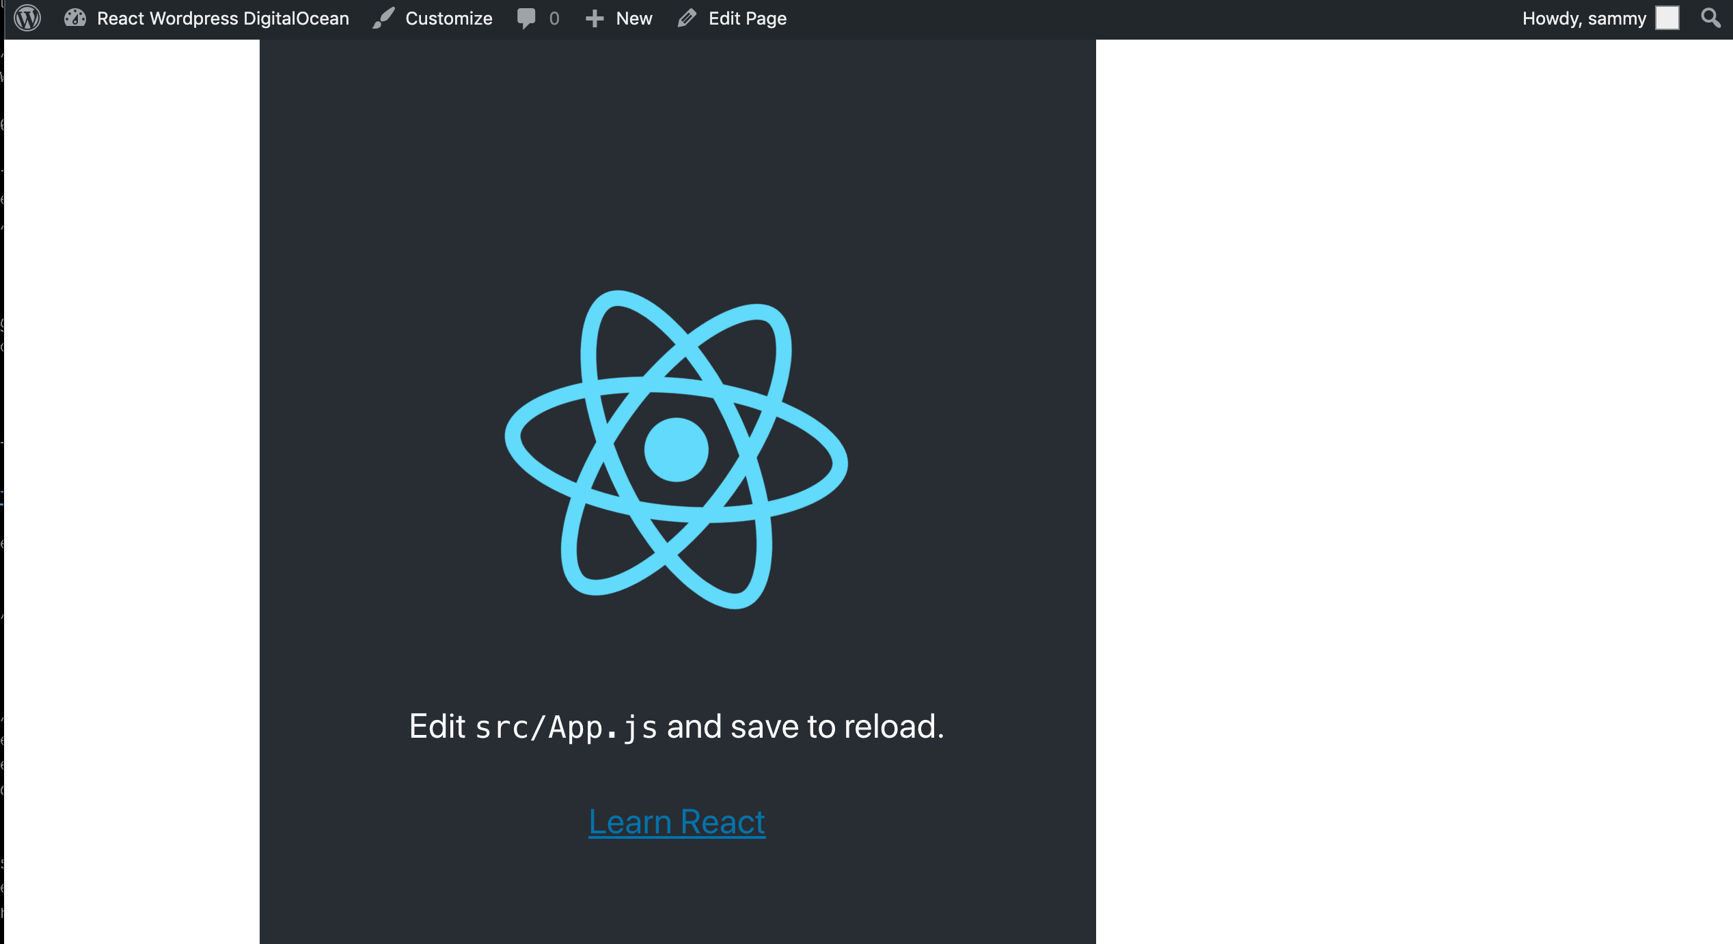Click the spinning React logo
The image size is (1733, 944).
tap(677, 449)
